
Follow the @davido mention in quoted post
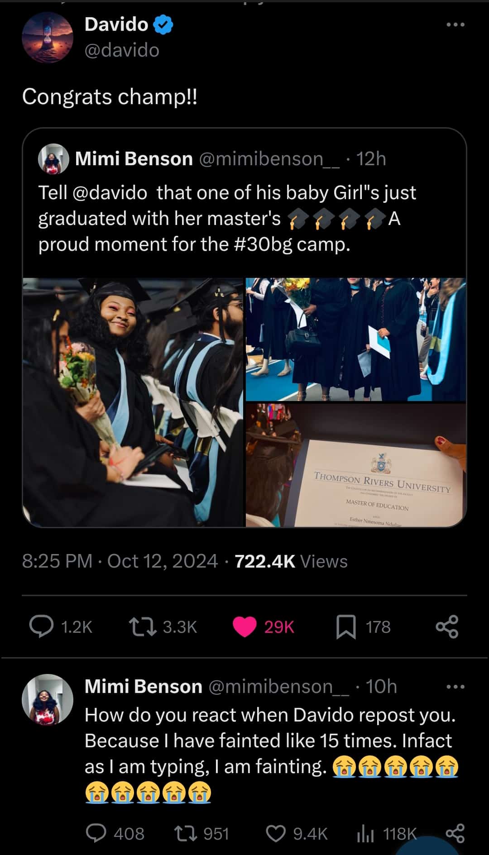point(109,193)
